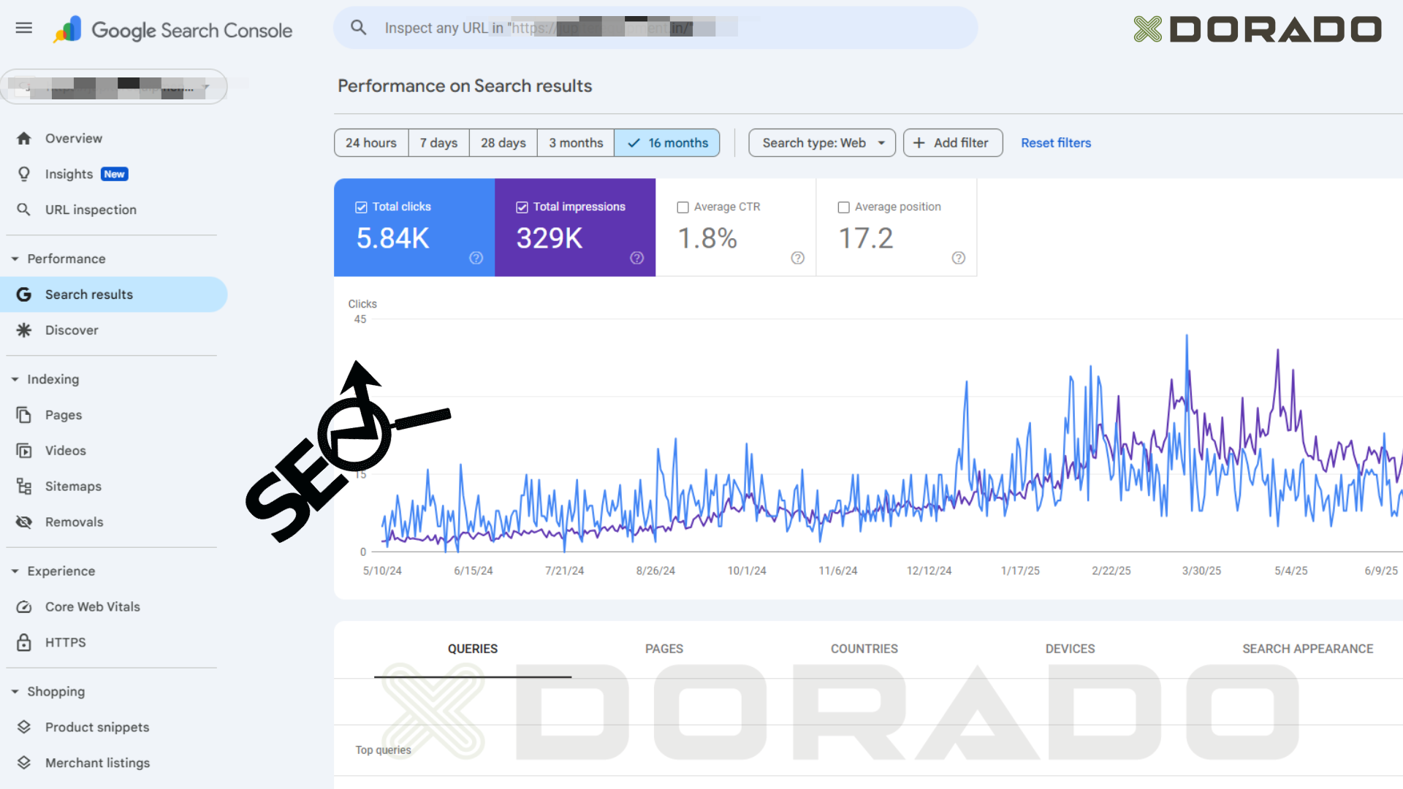Switch to the COUNTRIES tab
The height and width of the screenshot is (789, 1403).
(x=864, y=649)
